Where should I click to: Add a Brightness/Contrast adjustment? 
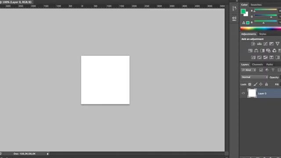(253, 44)
